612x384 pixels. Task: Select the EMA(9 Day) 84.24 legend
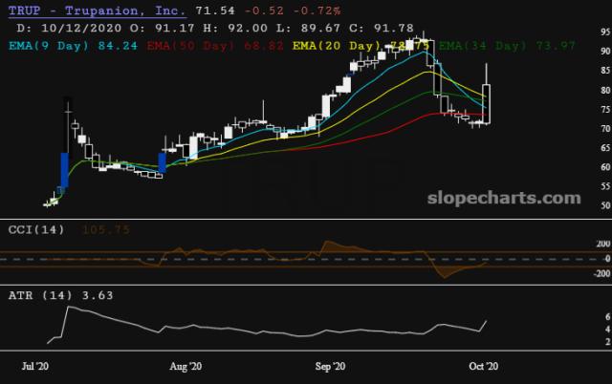click(73, 46)
